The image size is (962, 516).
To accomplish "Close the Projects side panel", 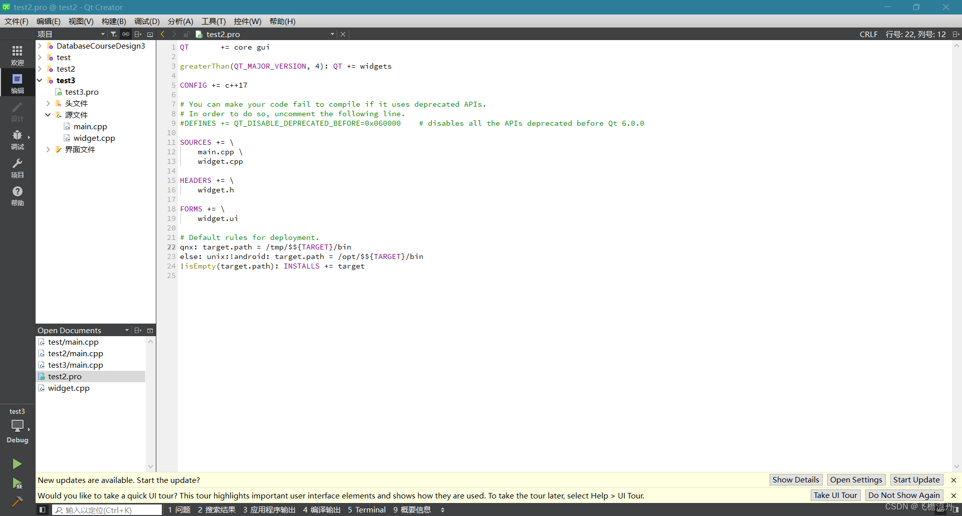I will click(150, 34).
